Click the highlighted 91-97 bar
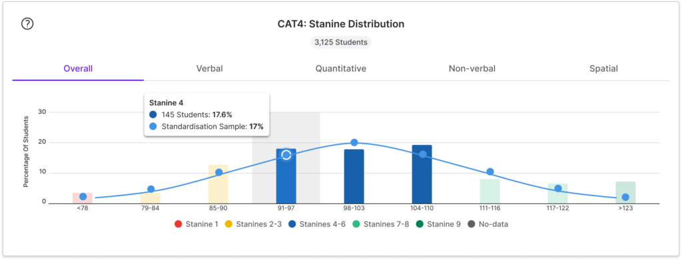The image size is (682, 260). click(x=286, y=176)
